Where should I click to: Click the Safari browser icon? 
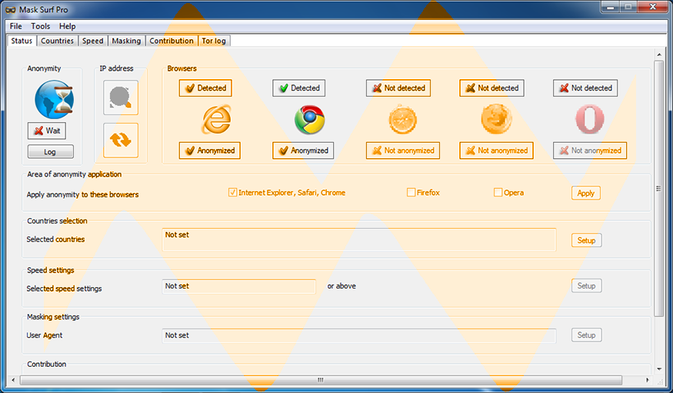[402, 120]
